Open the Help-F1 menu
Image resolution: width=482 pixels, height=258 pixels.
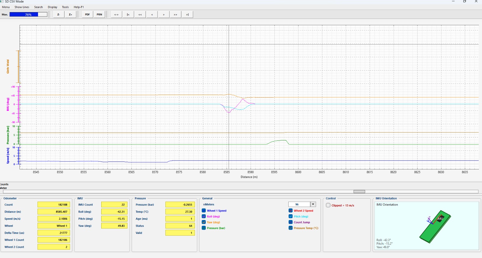pyautogui.click(x=79, y=7)
